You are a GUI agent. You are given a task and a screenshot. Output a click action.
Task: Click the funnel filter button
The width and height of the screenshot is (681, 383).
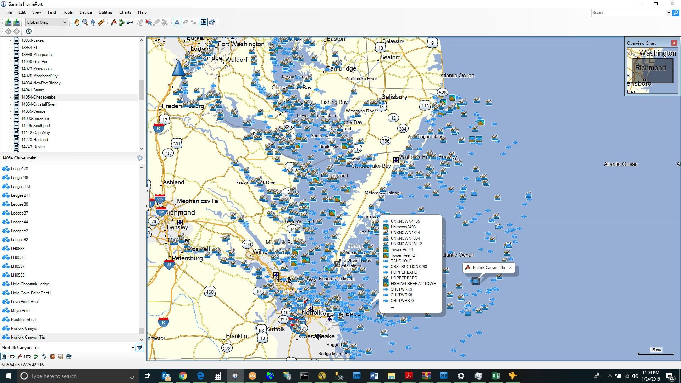click(140, 348)
